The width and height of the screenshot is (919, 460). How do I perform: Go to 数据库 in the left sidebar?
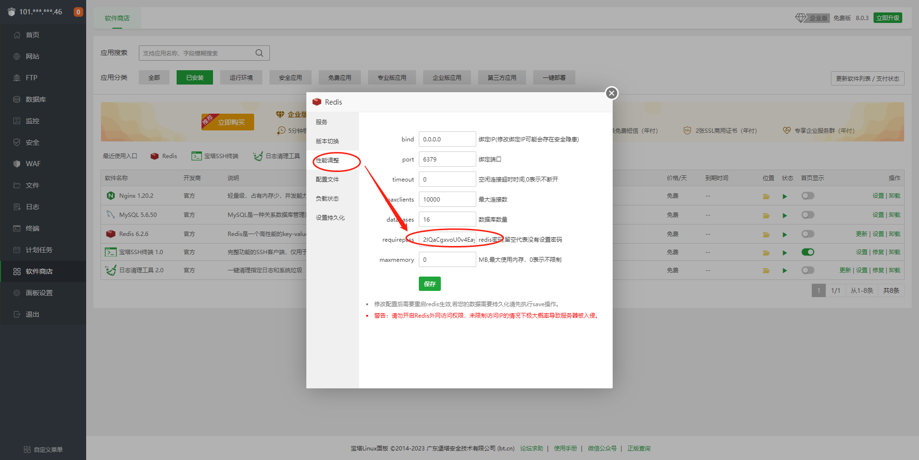(36, 99)
